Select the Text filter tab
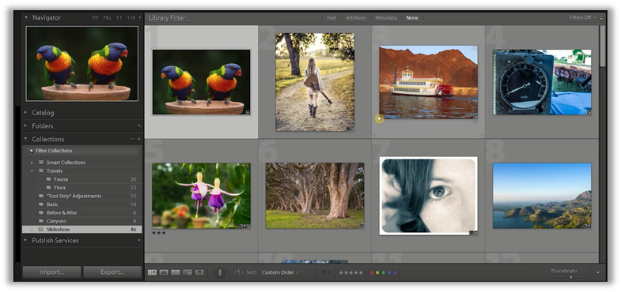The image size is (621, 292). pos(331,18)
